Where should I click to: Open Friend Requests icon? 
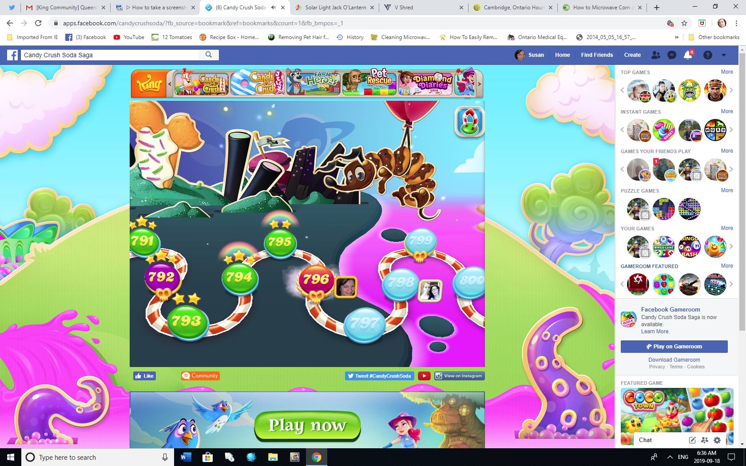pyautogui.click(x=655, y=55)
